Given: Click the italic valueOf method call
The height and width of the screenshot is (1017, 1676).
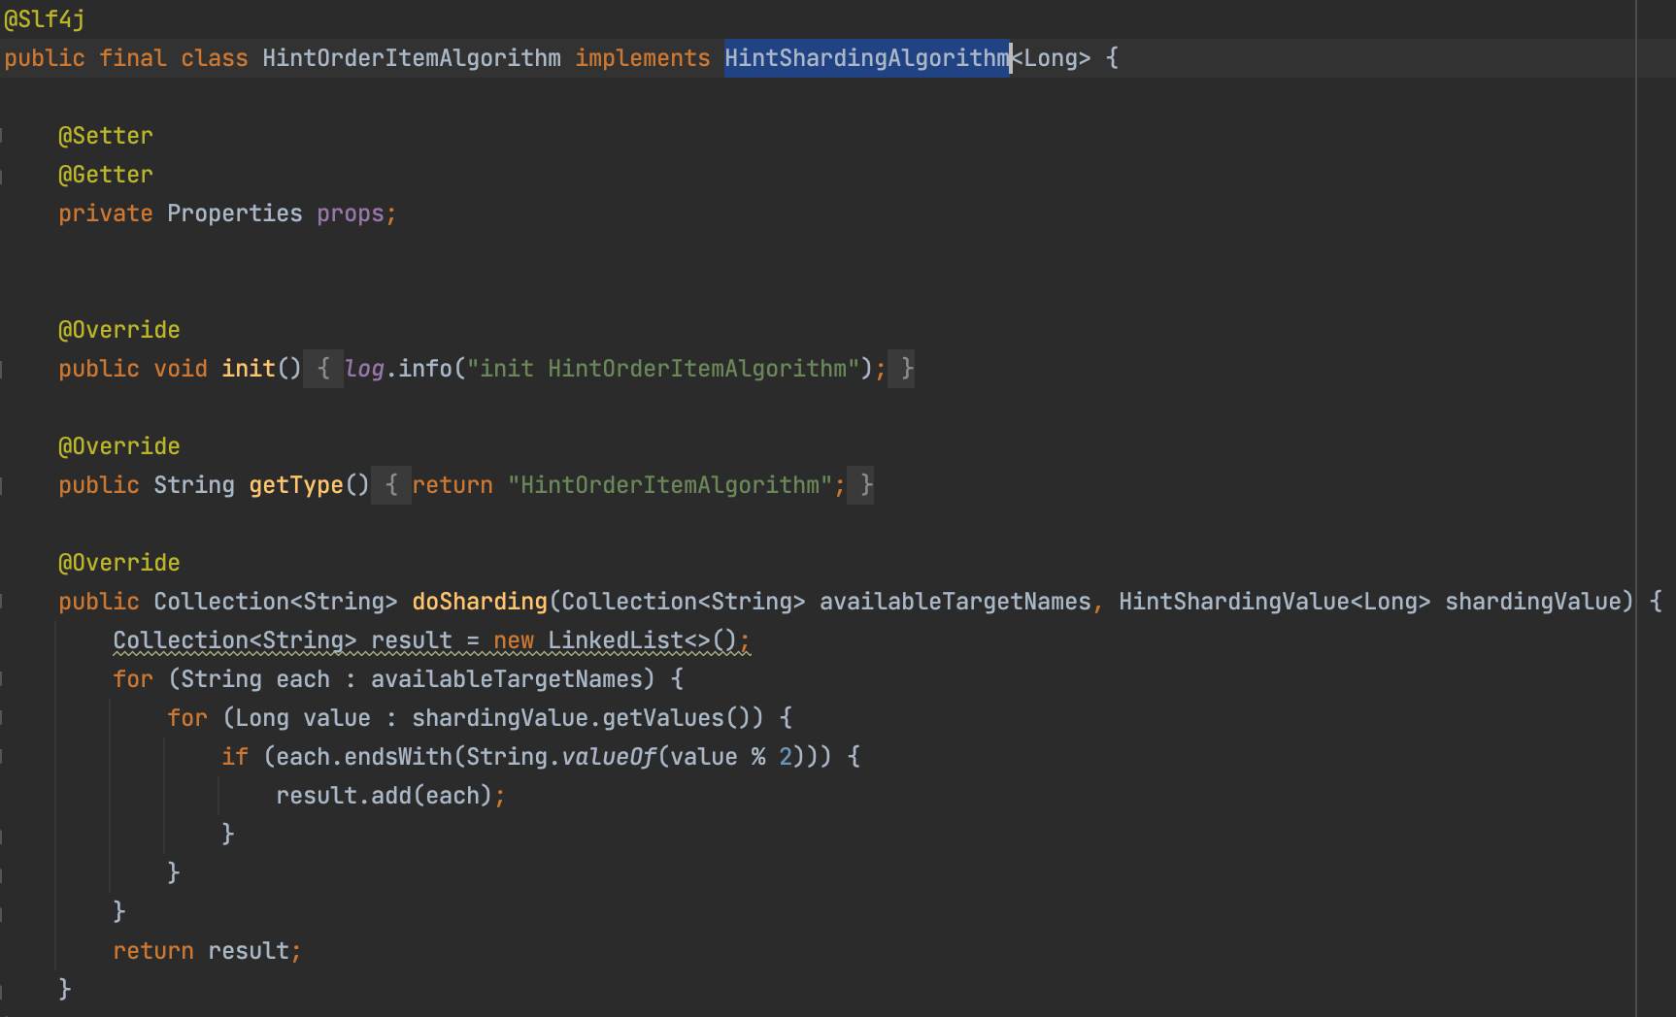Looking at the screenshot, I should 609,757.
